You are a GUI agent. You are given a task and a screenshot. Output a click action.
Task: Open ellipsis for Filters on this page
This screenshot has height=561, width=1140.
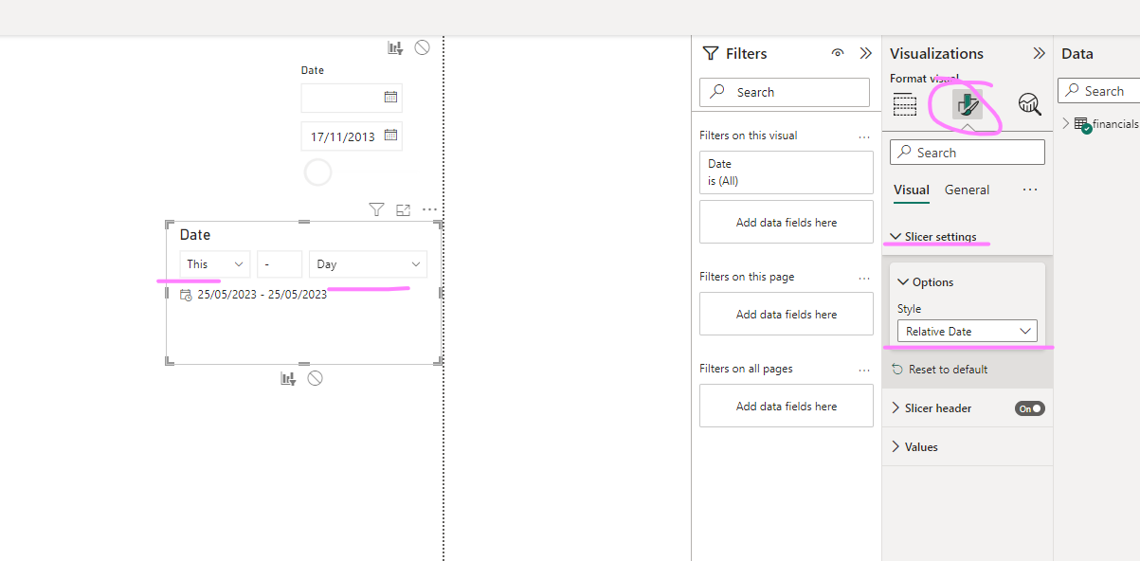(x=864, y=278)
